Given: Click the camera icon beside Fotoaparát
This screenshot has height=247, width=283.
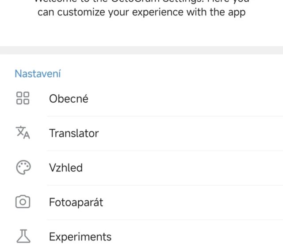Looking at the screenshot, I should [23, 202].
